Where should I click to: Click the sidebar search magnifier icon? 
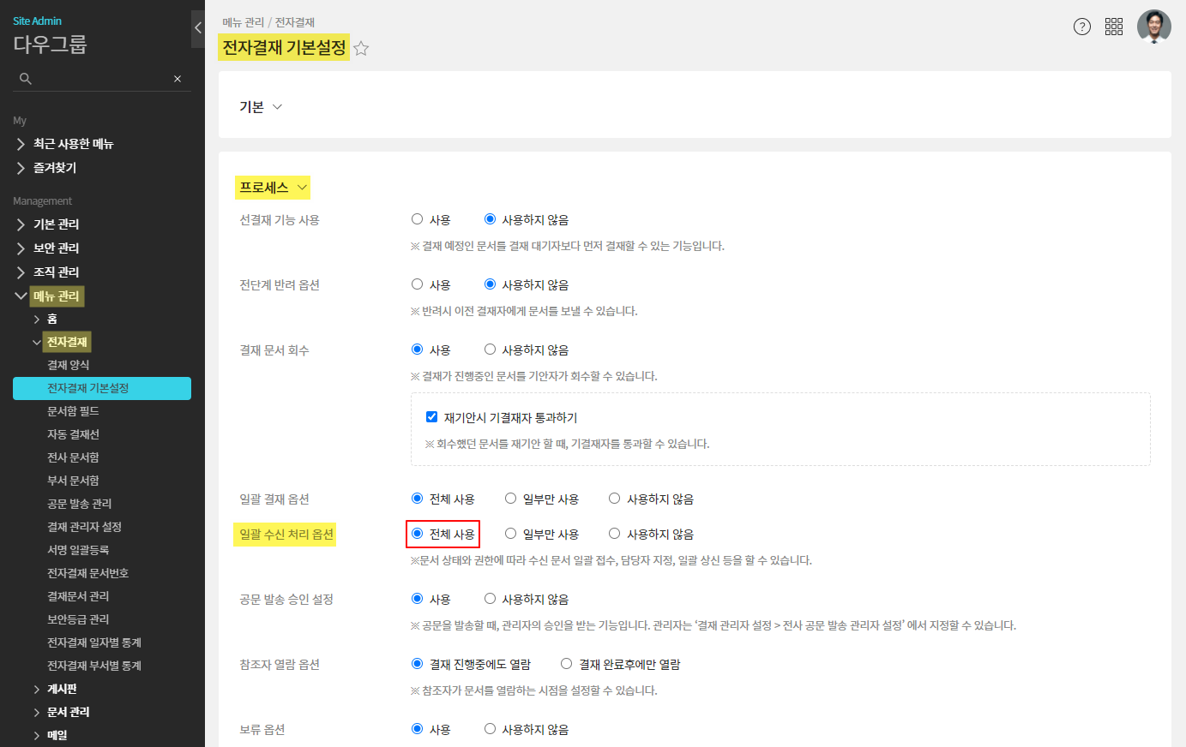26,79
